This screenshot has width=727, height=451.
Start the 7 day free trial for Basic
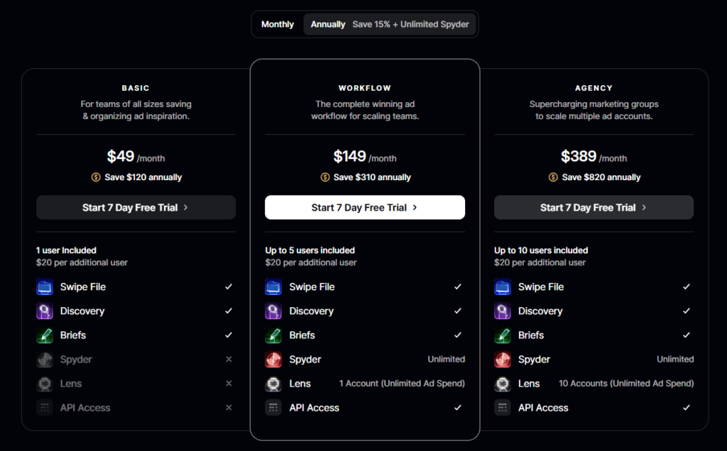pos(136,208)
